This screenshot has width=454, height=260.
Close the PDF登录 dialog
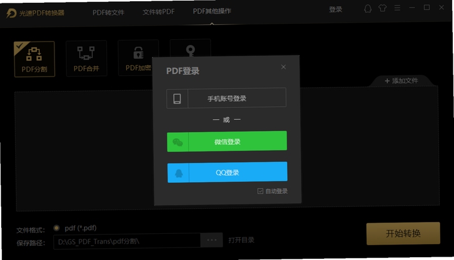[x=283, y=67]
